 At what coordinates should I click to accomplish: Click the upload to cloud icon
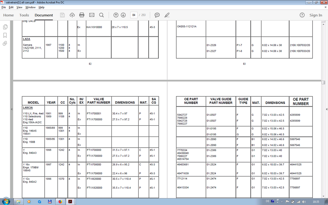point(72,15)
